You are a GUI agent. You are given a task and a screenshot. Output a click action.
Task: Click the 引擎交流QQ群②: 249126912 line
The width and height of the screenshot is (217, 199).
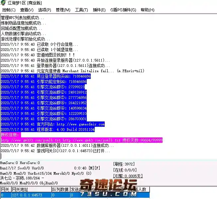pyautogui.click(x=44, y=92)
